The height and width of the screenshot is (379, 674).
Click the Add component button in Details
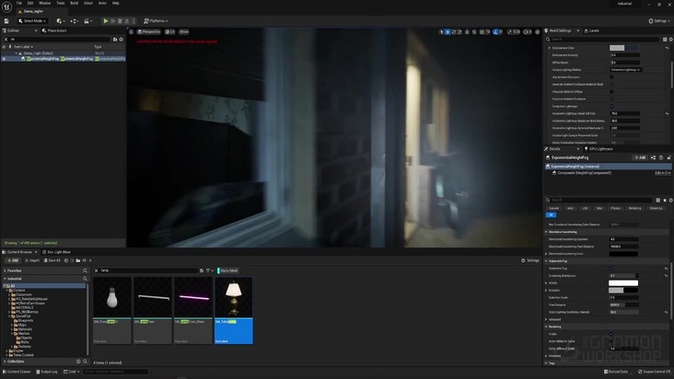(x=640, y=157)
